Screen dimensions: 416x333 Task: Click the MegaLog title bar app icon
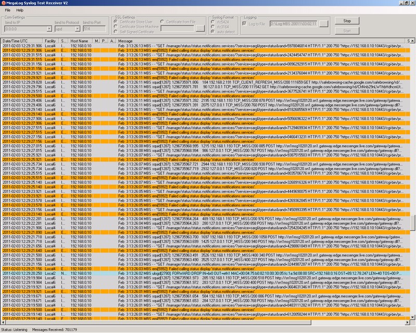pos(3,3)
